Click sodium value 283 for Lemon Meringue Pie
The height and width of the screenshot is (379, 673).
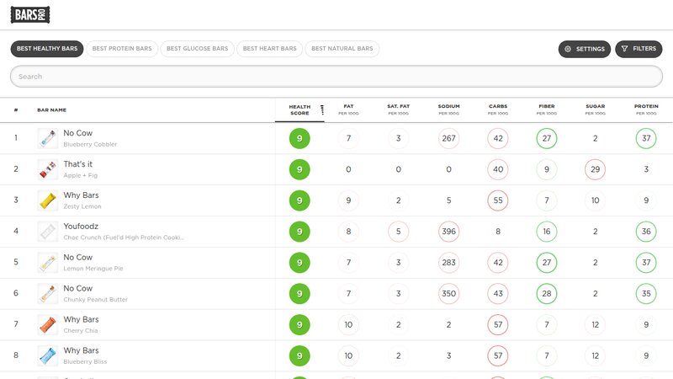(x=449, y=263)
